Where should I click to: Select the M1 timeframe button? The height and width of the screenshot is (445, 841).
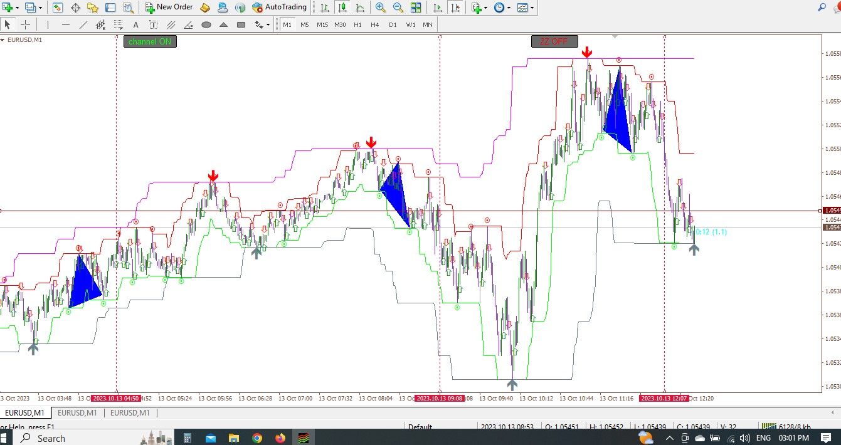[x=287, y=24]
